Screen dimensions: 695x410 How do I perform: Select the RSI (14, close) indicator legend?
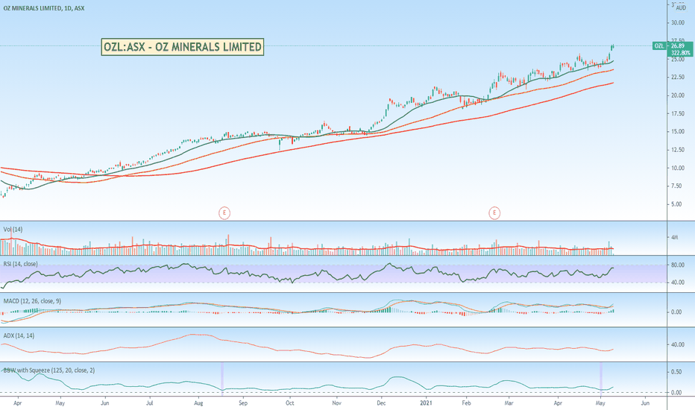(x=20, y=264)
